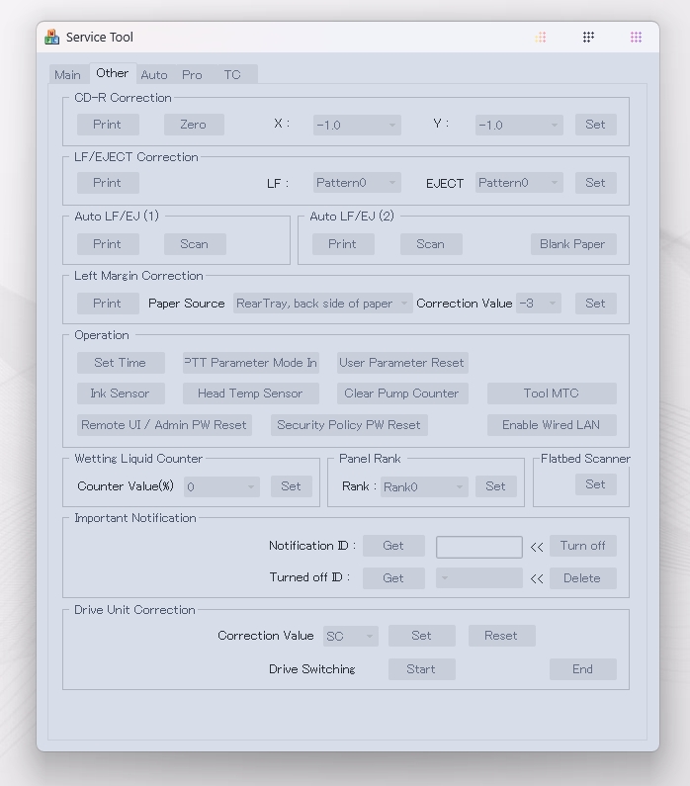
Task: Click Set in Left Margin Correction
Action: pyautogui.click(x=595, y=304)
